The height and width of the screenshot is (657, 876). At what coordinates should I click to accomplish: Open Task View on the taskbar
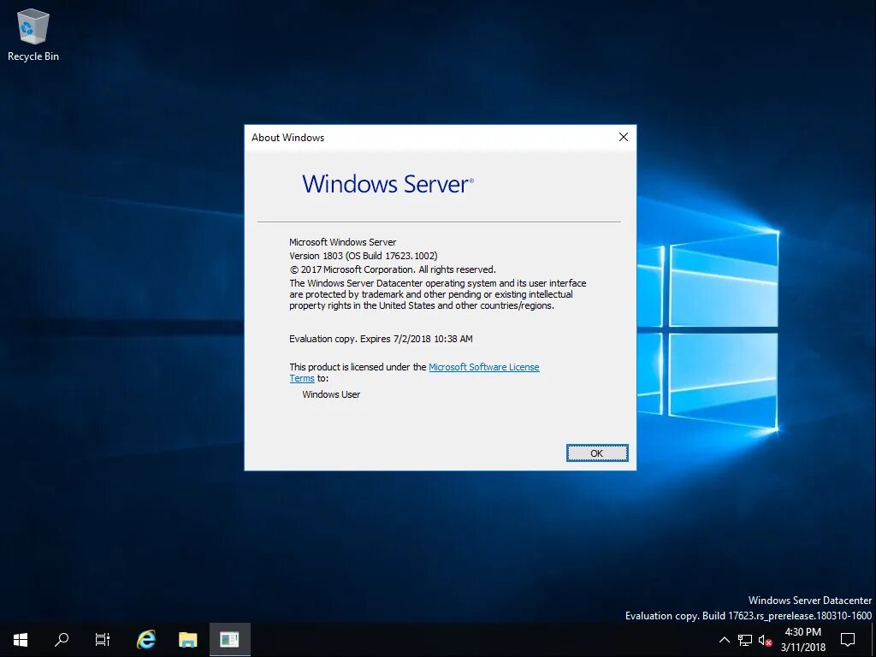[x=103, y=640]
